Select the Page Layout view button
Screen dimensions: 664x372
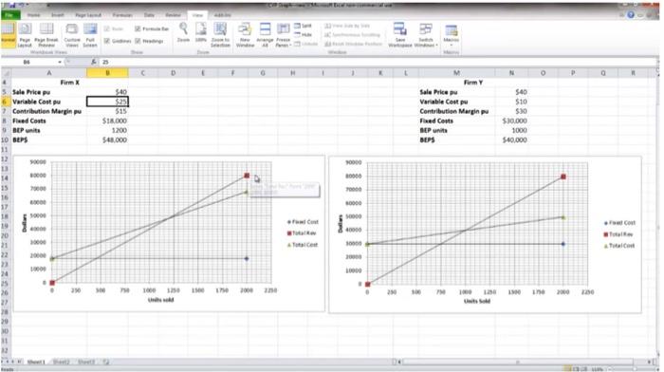tap(25, 34)
